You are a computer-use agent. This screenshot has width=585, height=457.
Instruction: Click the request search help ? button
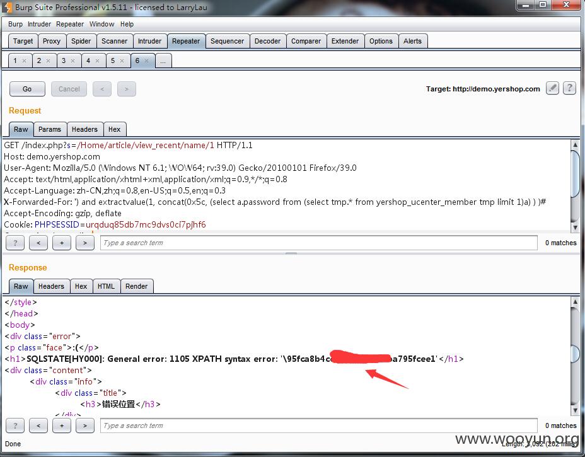click(15, 243)
